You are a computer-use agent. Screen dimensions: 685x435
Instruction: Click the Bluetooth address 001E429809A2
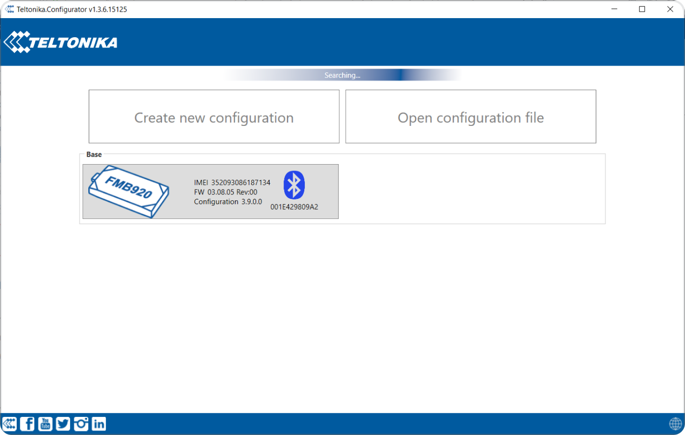[294, 207]
